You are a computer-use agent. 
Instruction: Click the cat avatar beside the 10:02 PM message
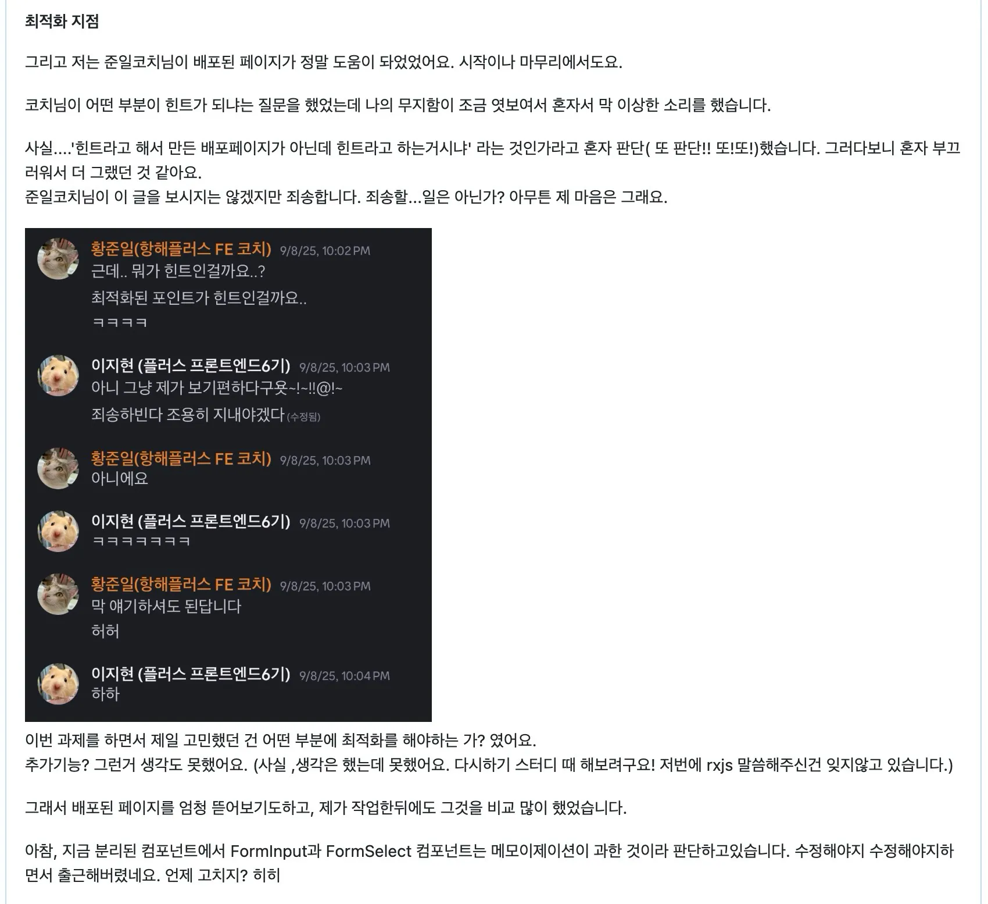[58, 259]
